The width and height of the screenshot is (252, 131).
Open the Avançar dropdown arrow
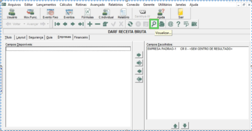pos(48,24)
